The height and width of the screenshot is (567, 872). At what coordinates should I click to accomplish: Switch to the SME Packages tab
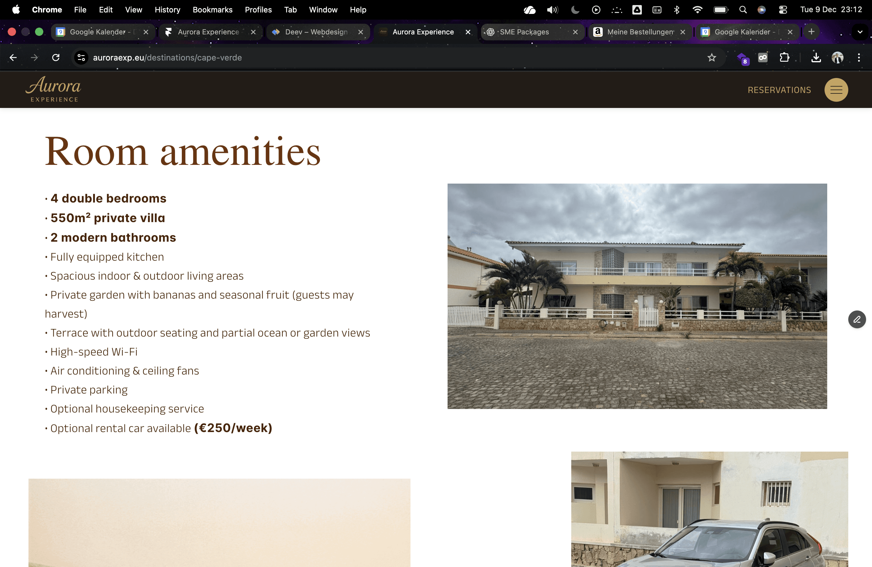coord(524,32)
